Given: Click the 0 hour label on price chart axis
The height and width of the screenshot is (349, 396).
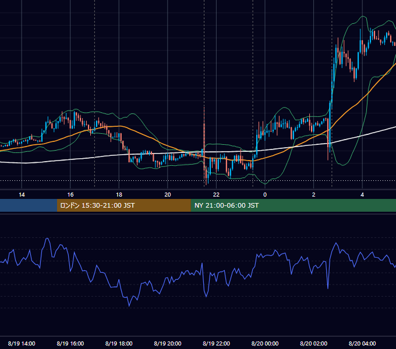Looking at the screenshot, I should click(265, 195).
